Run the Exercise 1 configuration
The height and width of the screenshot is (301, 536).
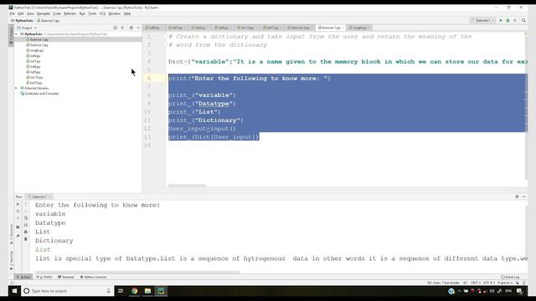[x=501, y=20]
